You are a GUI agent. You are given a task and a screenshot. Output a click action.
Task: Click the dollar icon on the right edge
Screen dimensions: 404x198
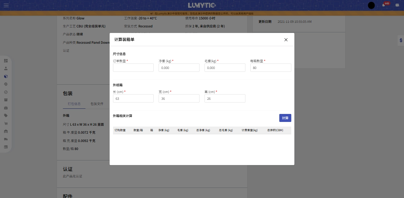pyautogui.click(x=401, y=40)
